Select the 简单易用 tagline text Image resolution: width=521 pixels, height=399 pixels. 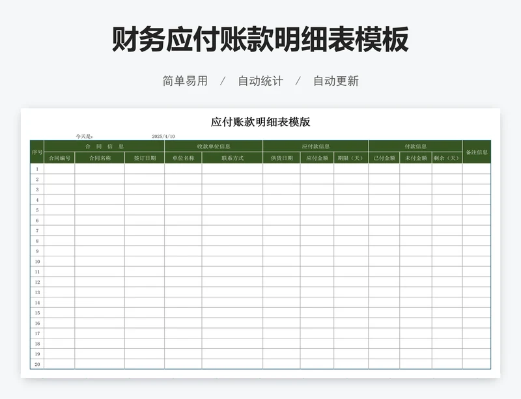pyautogui.click(x=185, y=81)
